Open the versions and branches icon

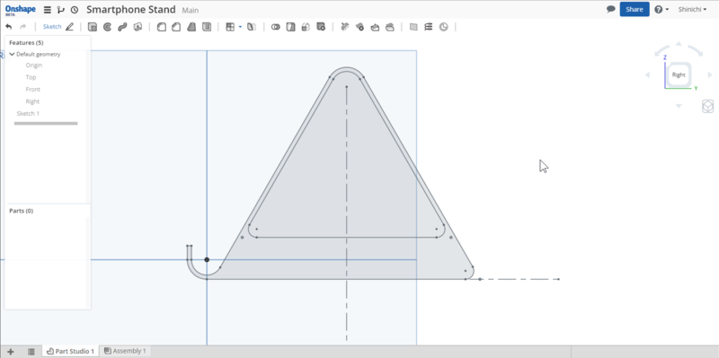pos(60,10)
